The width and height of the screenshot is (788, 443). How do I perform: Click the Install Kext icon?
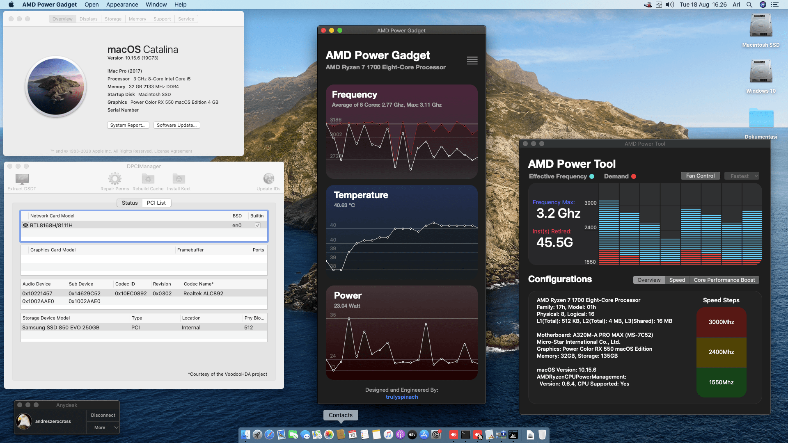pyautogui.click(x=179, y=179)
